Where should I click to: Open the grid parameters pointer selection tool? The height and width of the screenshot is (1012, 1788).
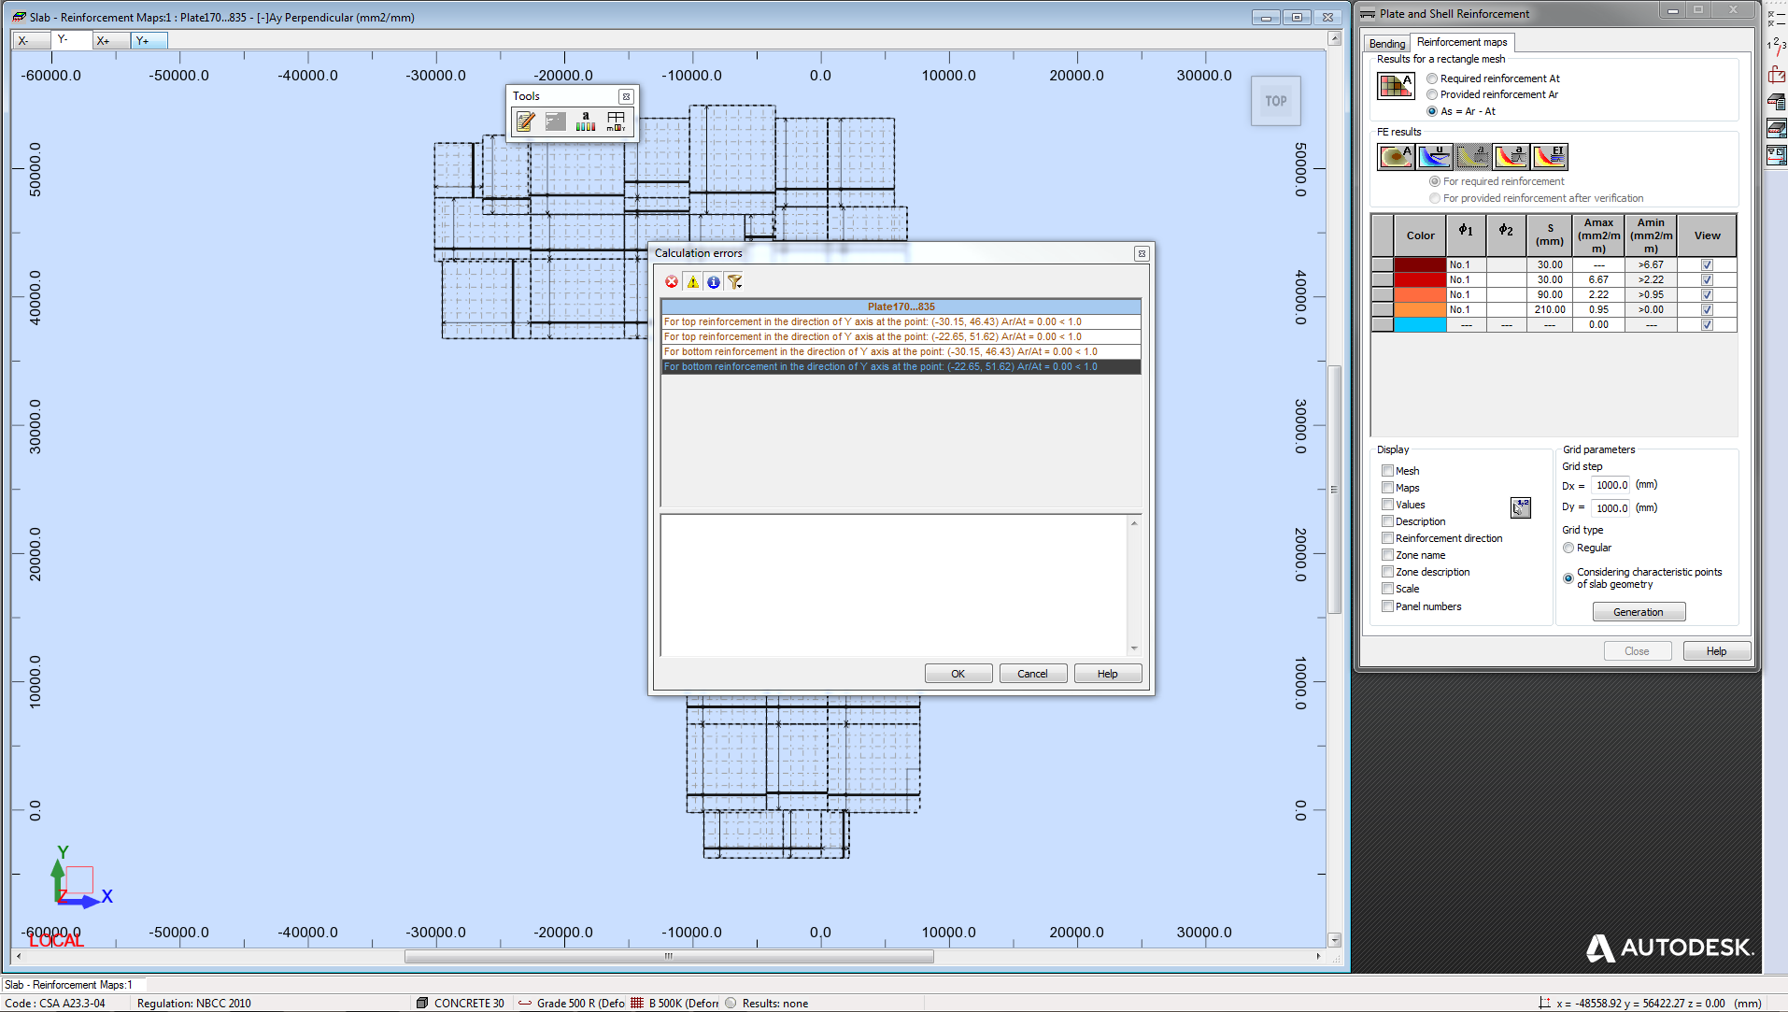(1521, 507)
